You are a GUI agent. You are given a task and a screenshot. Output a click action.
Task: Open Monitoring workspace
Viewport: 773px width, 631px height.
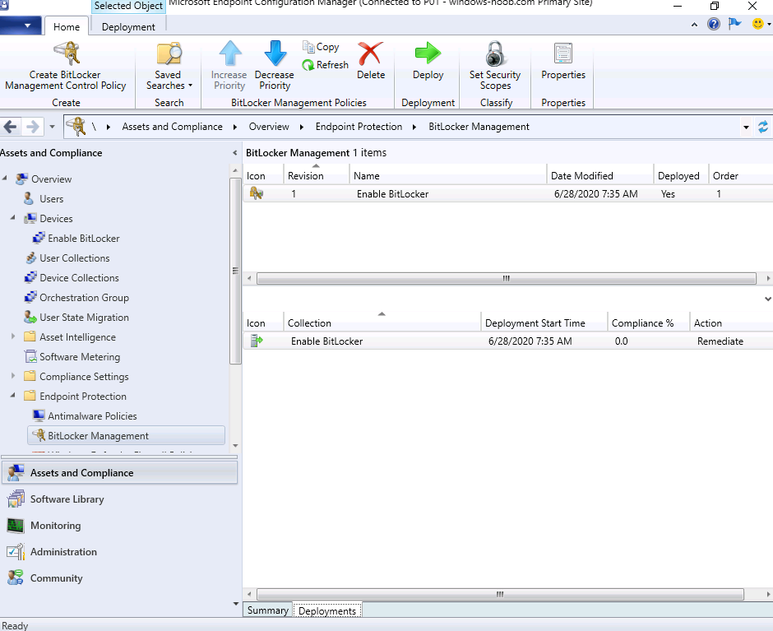pos(119,526)
